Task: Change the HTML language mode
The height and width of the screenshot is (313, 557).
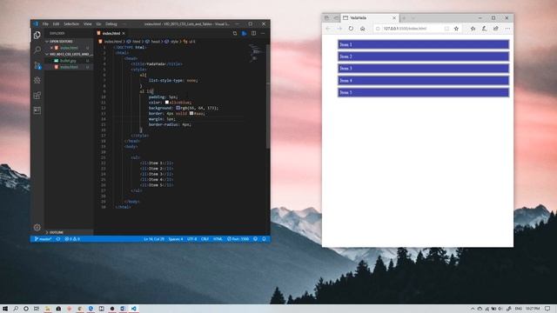Action: point(218,239)
